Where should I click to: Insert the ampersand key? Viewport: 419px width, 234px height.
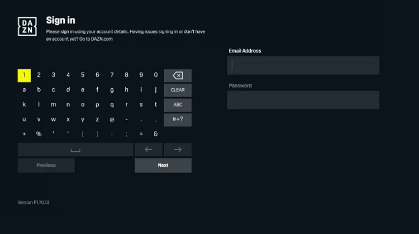click(156, 134)
